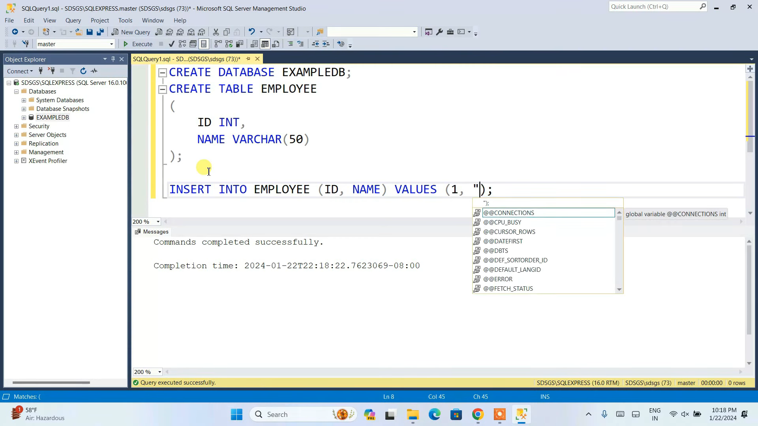This screenshot has height=426, width=758.
Task: Open the Query menu
Action: pos(73,20)
